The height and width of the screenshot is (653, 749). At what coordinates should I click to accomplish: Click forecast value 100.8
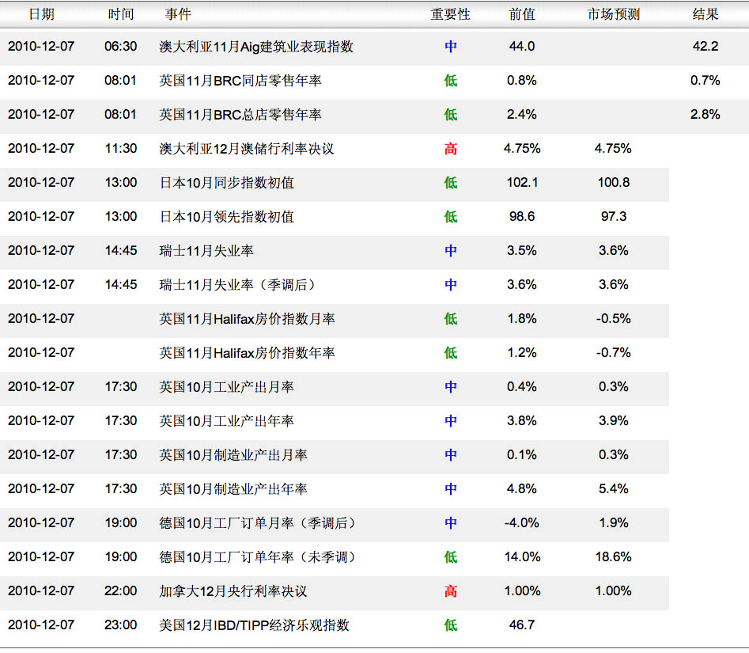coord(614,183)
